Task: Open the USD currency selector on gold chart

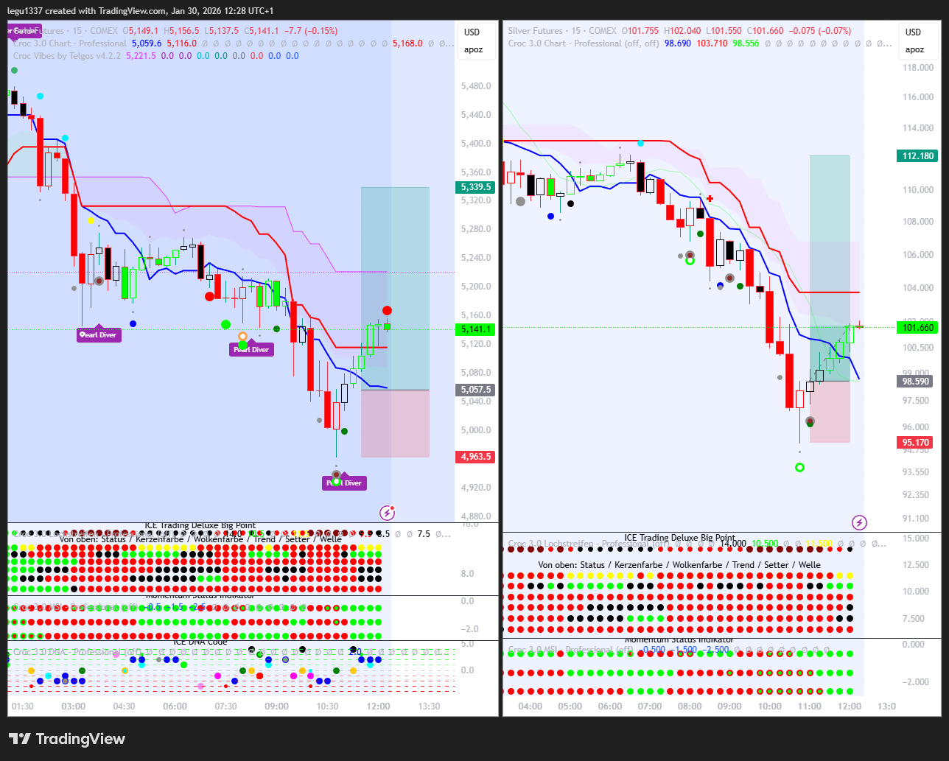Action: [x=472, y=32]
